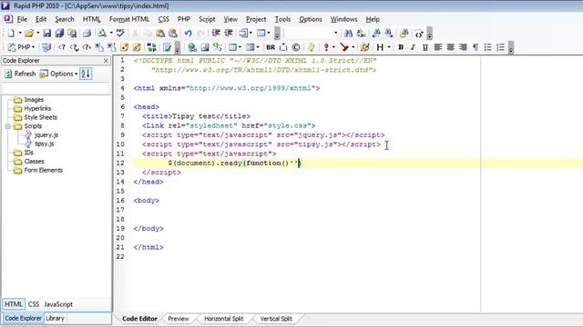
Task: Save all open files
Action: 59,34
